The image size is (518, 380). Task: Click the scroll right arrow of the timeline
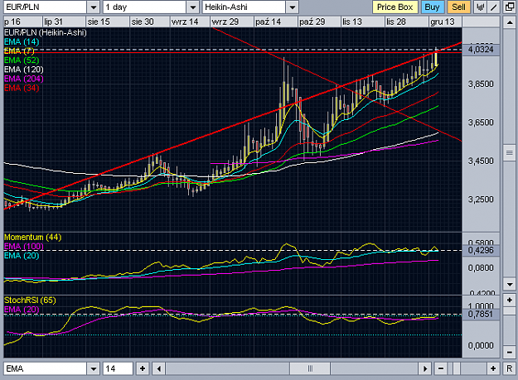point(425,368)
